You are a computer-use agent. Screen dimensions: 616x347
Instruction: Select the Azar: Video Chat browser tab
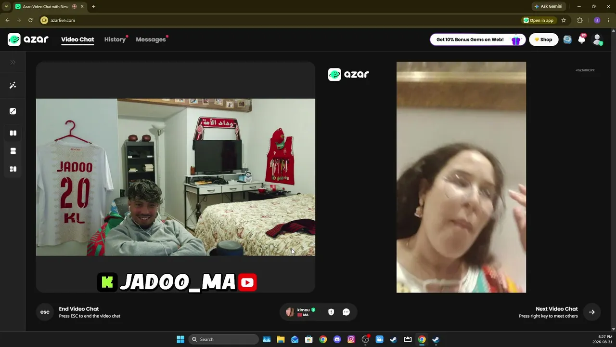pyautogui.click(x=49, y=7)
